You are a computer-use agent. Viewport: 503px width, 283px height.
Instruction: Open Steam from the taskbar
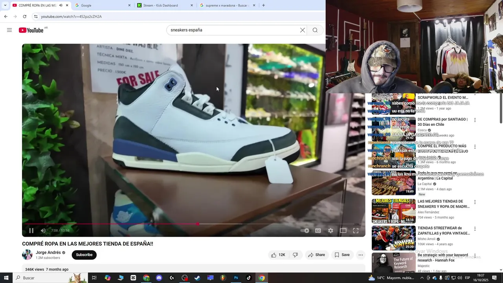click(197, 278)
